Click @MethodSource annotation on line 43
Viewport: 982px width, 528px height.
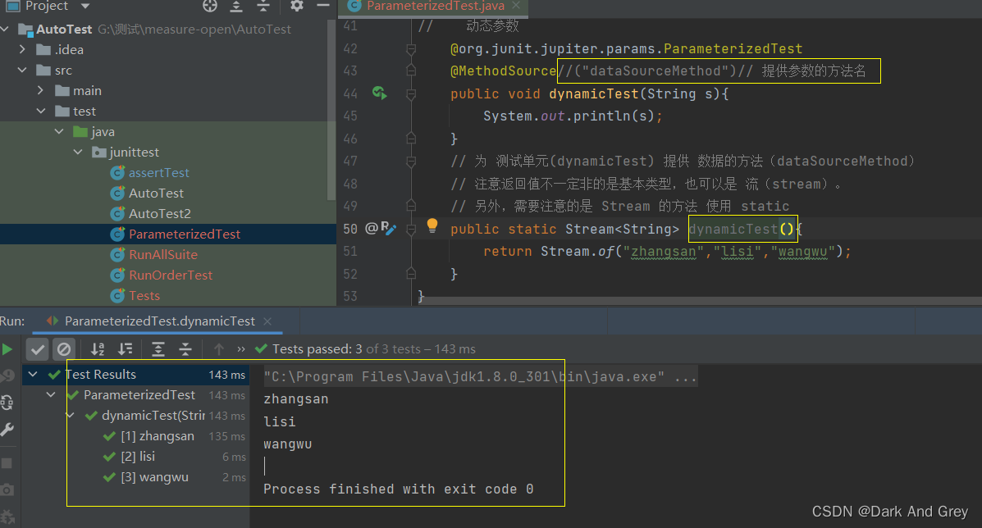click(x=503, y=71)
